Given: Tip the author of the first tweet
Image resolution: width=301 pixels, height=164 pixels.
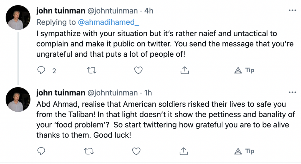Looking at the screenshot, I should (244, 70).
